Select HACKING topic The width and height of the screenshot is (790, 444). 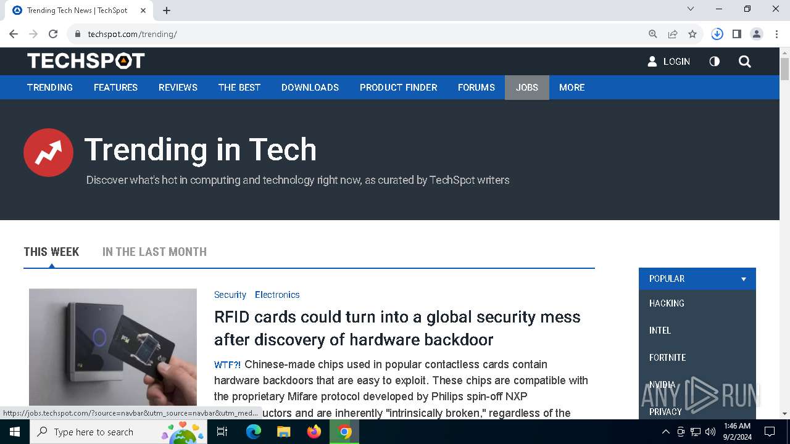coord(667,303)
